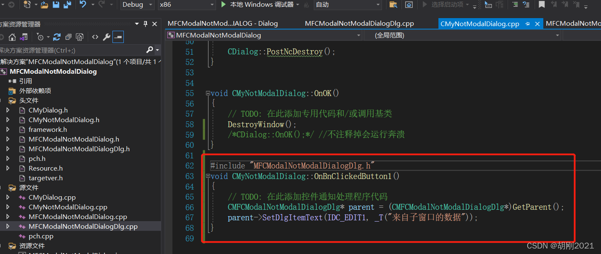The width and height of the screenshot is (601, 254).
Task: Click the Undo arrow icon
Action: [x=83, y=5]
